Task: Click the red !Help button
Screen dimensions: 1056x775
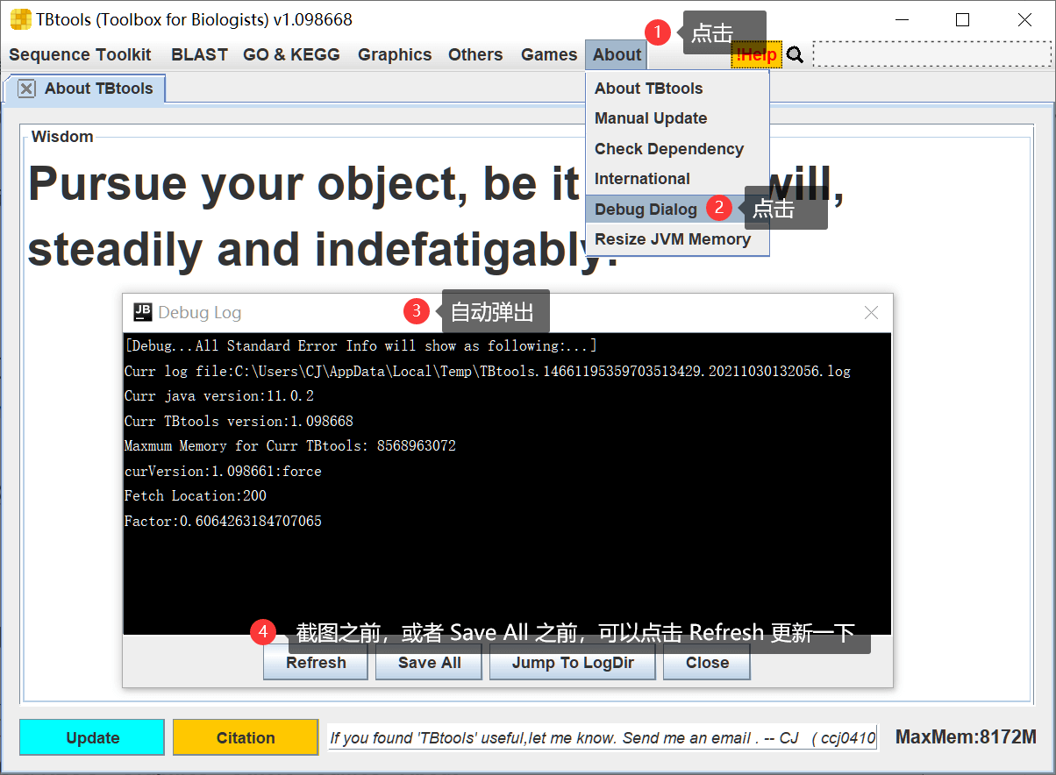Action: pos(756,55)
